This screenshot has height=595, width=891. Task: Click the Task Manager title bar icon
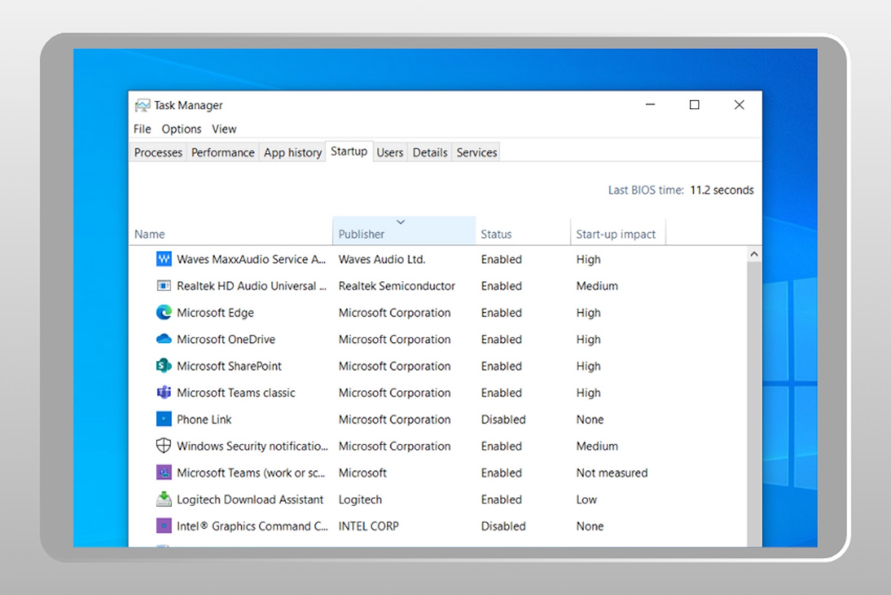click(142, 105)
